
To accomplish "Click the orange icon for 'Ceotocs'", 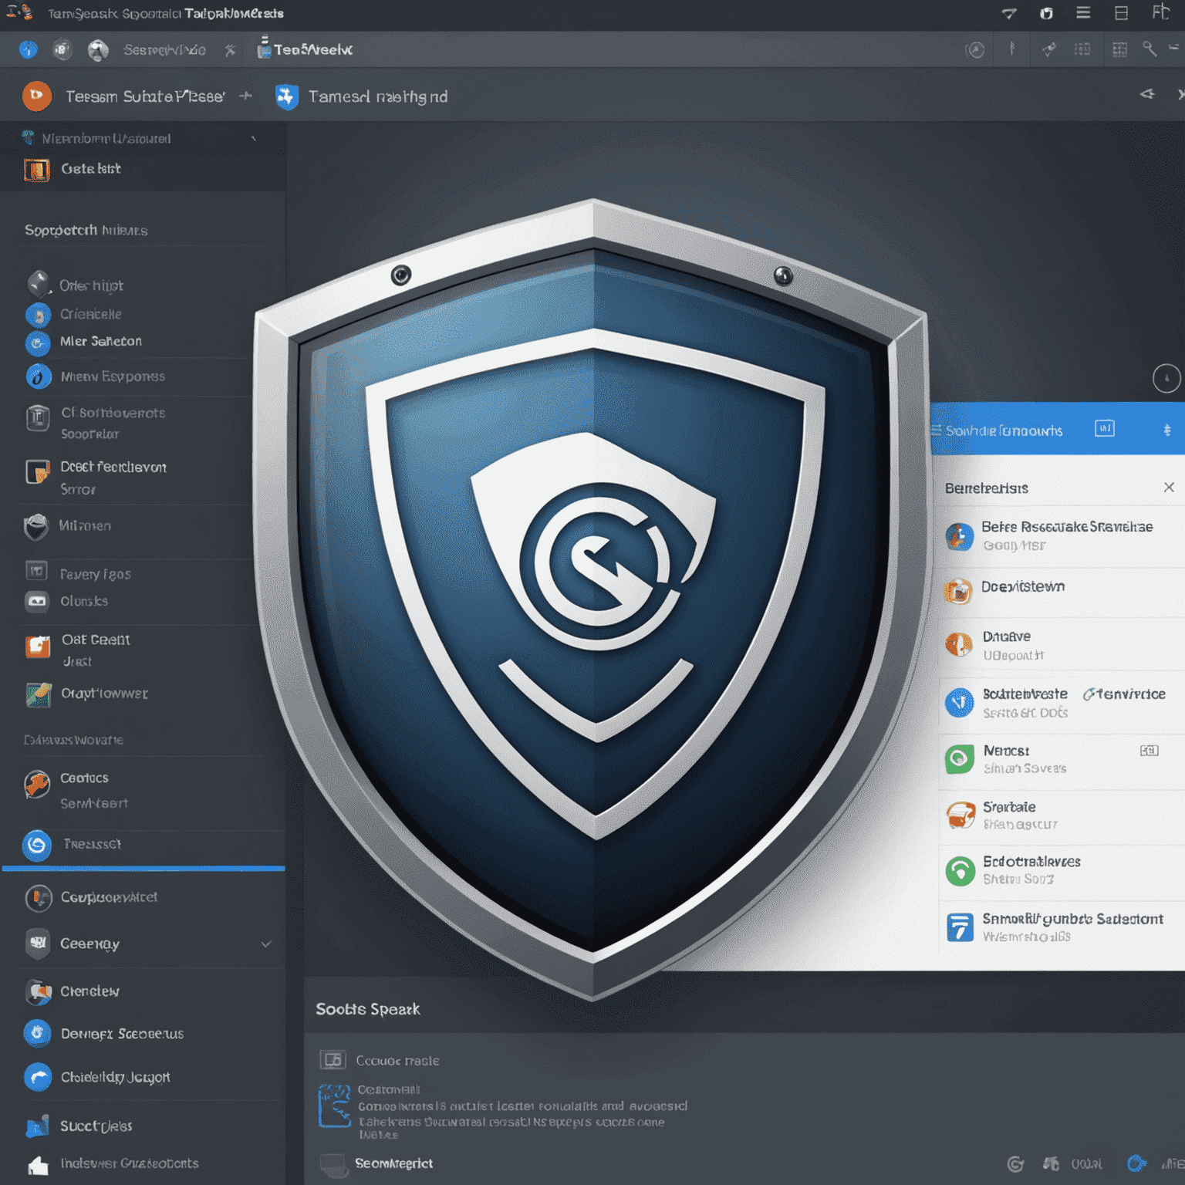I will 36,785.
